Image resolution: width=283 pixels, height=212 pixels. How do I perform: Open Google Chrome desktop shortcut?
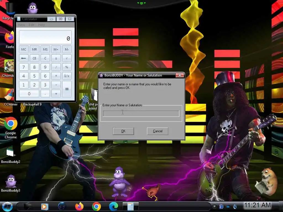[11, 128]
